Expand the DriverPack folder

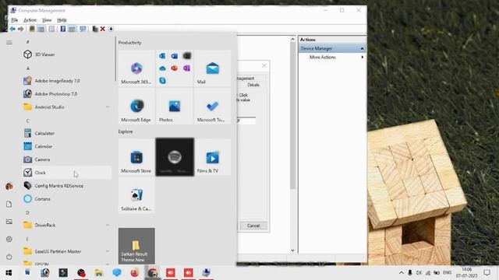point(108,225)
